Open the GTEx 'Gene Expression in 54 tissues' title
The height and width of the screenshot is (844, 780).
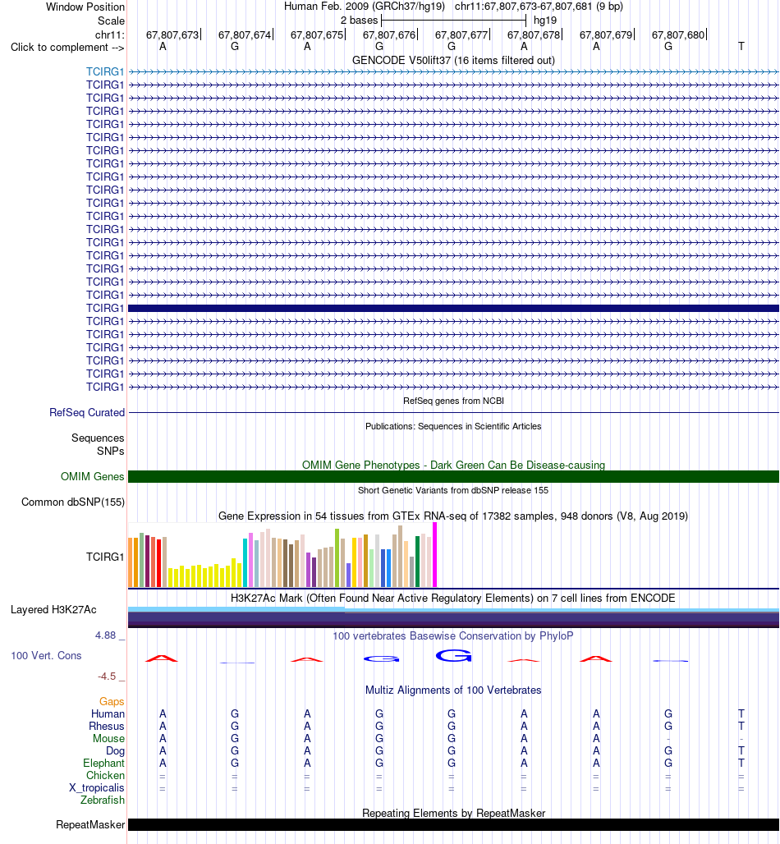pyautogui.click(x=453, y=516)
